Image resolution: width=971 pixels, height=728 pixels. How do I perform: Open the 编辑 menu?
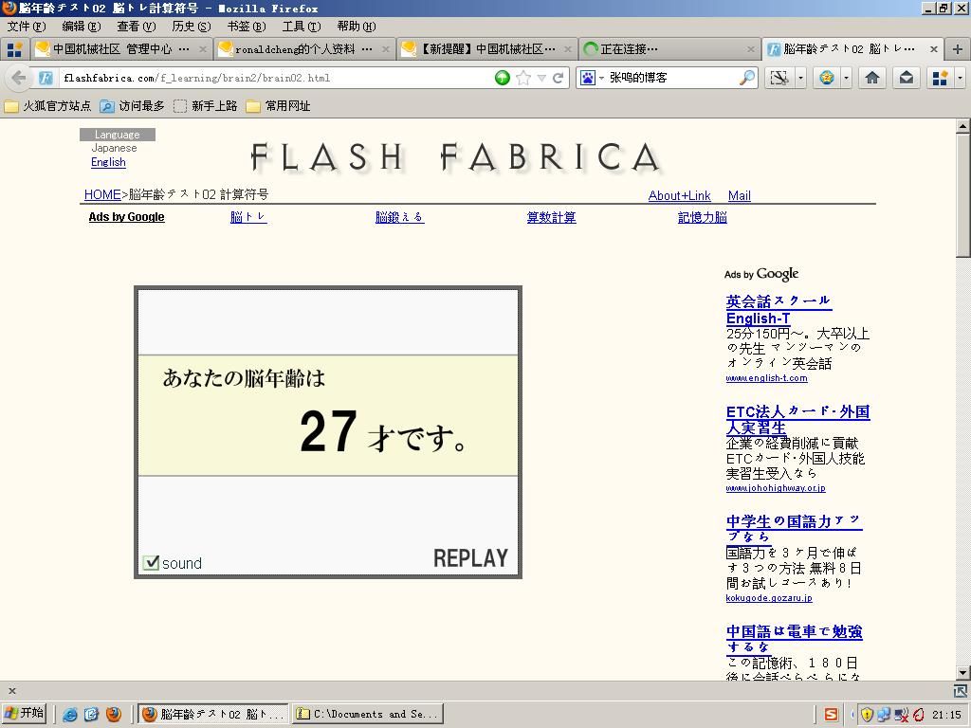pyautogui.click(x=82, y=26)
